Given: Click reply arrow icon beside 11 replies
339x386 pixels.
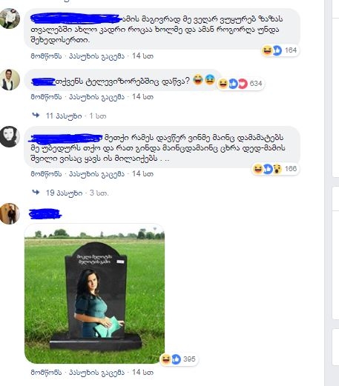Looking at the screenshot, I should (36, 115).
